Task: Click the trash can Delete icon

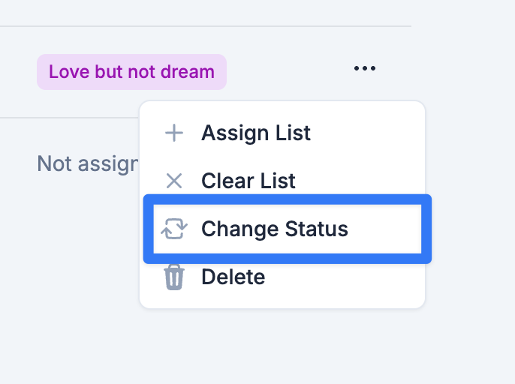Action: 174,277
